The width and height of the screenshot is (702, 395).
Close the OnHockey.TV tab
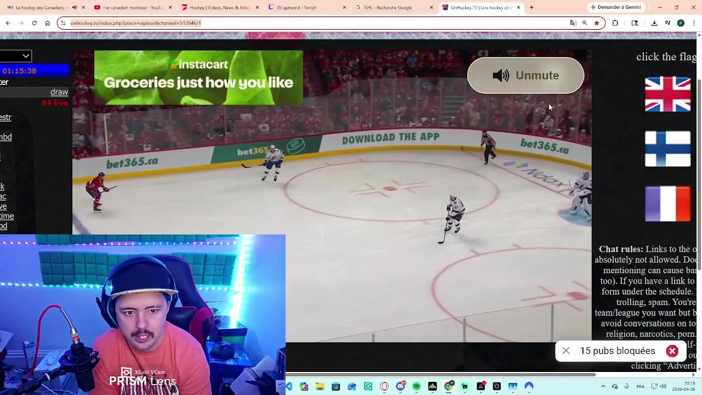(518, 8)
